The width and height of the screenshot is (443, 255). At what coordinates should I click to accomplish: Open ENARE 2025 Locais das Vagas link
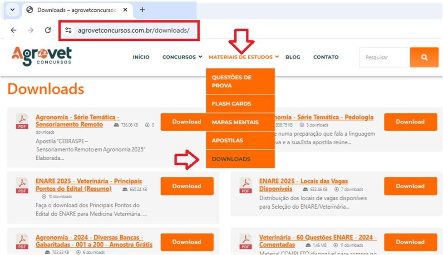(304, 185)
